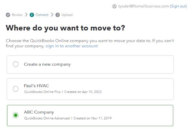Jump to the Upload step label
Viewport: 191px width, 140px height.
(x=67, y=15)
